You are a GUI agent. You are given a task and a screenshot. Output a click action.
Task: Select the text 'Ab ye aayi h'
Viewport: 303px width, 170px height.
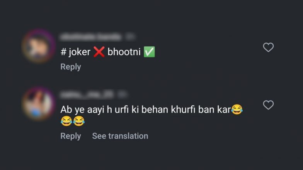pos(86,110)
